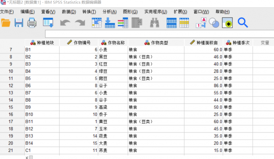
Task: Recall recently used dialogs icon
Action: point(48,23)
